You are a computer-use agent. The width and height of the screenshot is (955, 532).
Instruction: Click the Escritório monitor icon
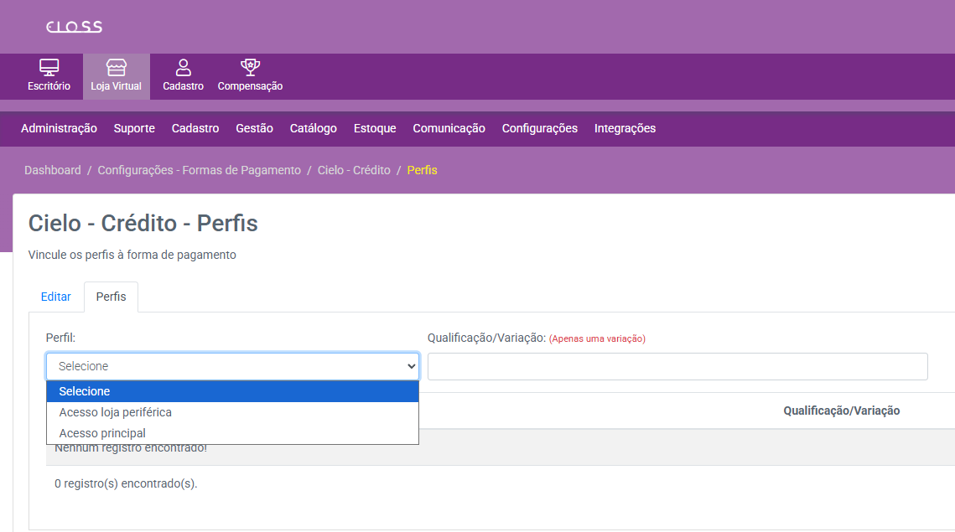(49, 68)
